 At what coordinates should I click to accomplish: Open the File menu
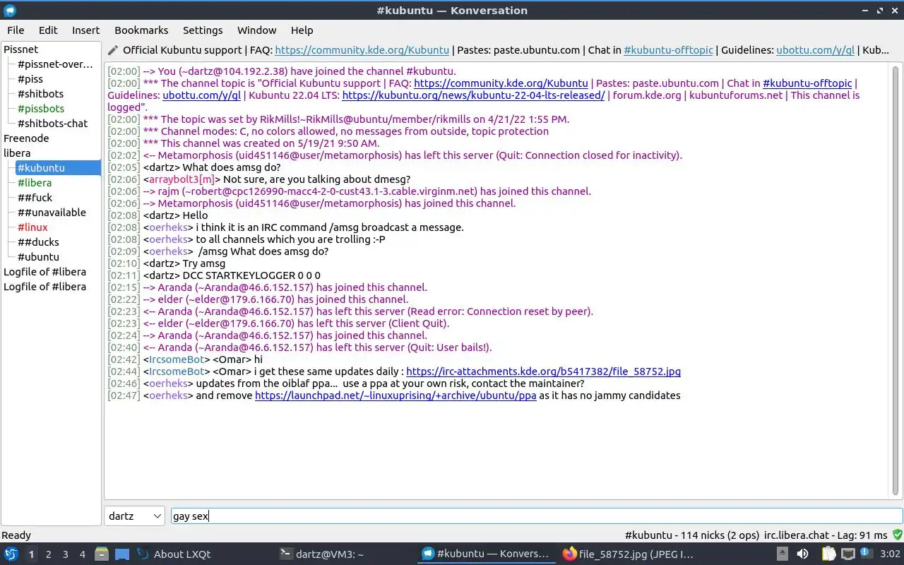[16, 30]
